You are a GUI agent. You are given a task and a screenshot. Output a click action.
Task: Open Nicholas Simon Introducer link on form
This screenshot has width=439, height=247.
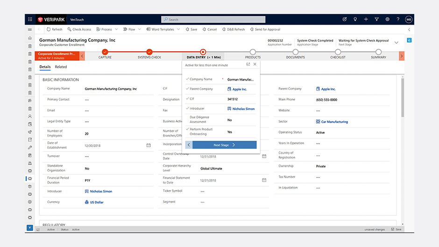coord(101,191)
